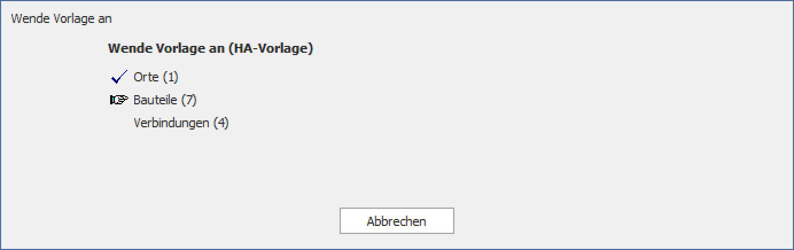This screenshot has height=250, width=794.
Task: Click the count (1) after Orte
Action: (171, 77)
